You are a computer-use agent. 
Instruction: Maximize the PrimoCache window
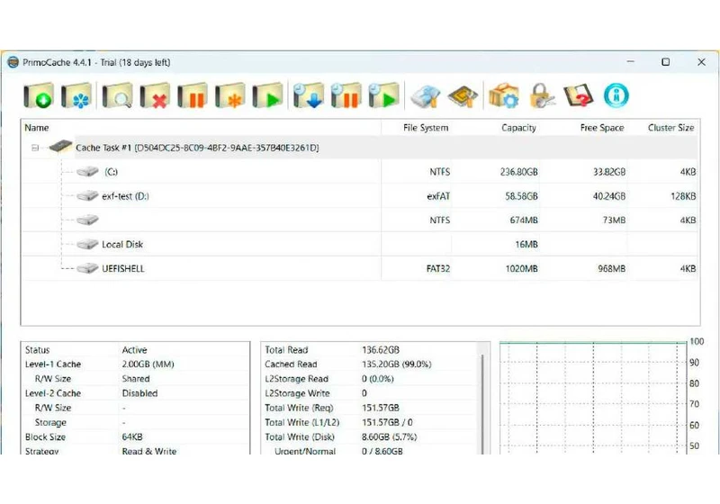point(666,61)
